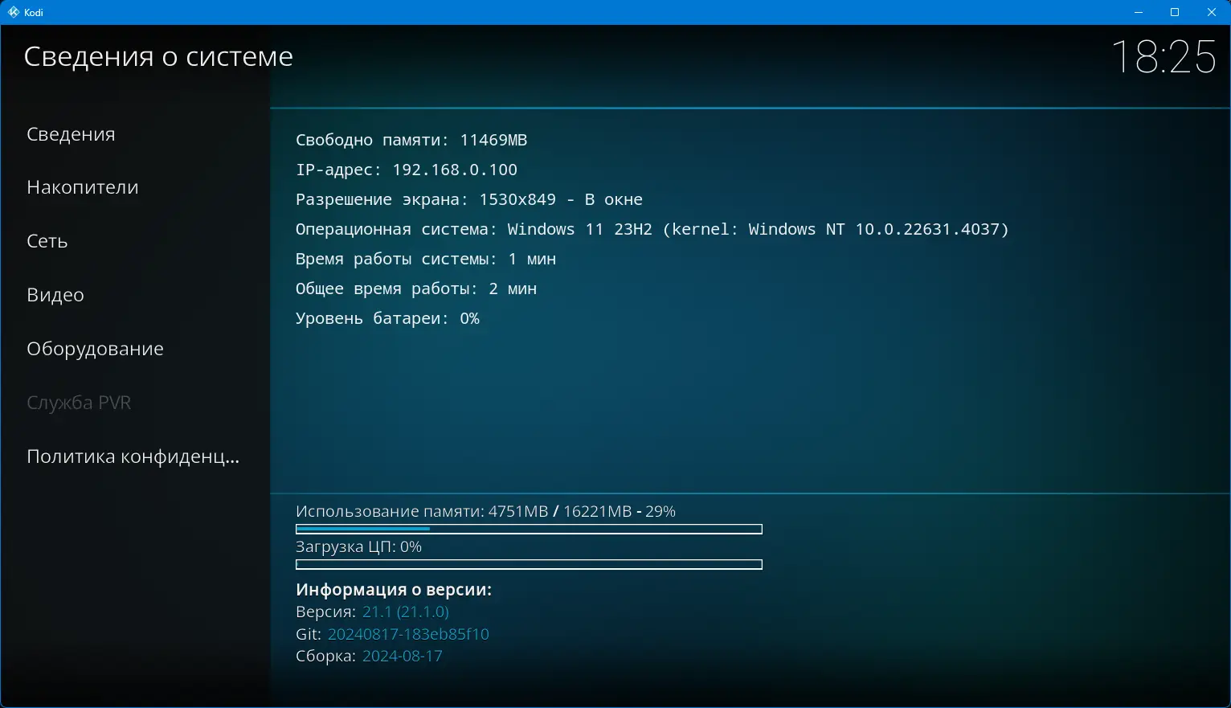Open the Сведения section
1231x708 pixels.
point(135,134)
